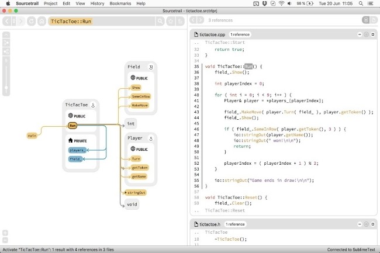Click the refresh button in the toolbar

32,21
